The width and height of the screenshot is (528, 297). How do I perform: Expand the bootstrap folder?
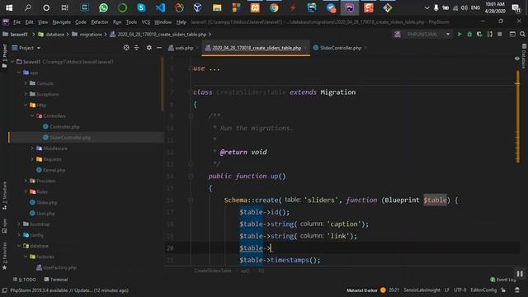pyautogui.click(x=19, y=224)
